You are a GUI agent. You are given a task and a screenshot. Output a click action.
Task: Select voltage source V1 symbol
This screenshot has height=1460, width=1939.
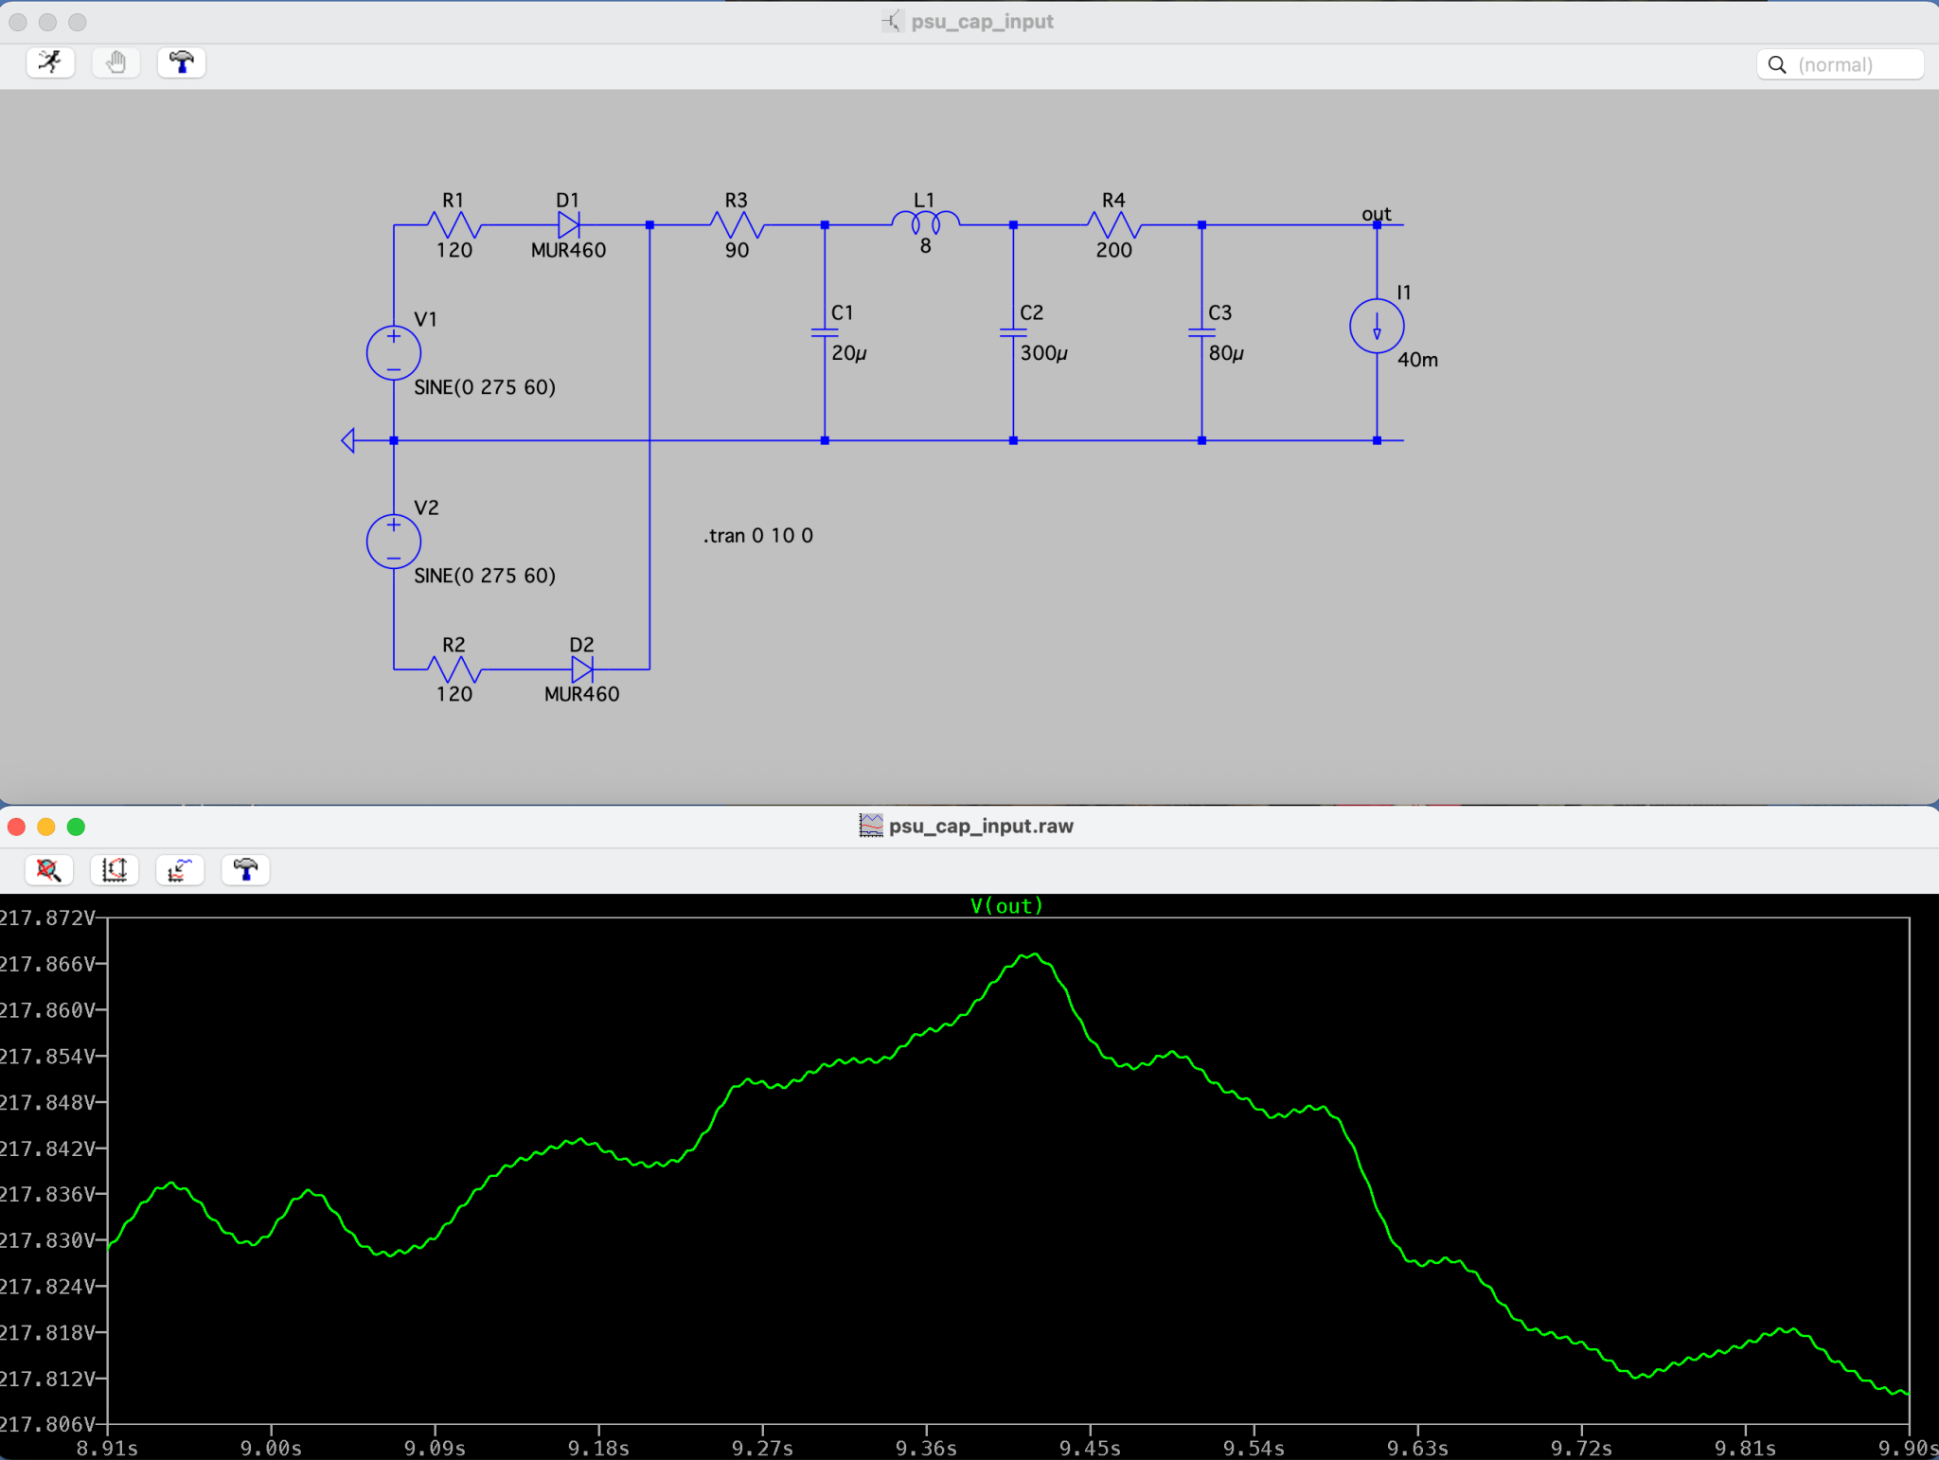click(x=394, y=353)
